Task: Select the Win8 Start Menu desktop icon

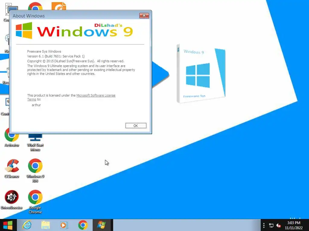Action: (35, 142)
